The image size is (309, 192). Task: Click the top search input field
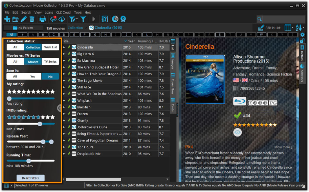point(283,19)
